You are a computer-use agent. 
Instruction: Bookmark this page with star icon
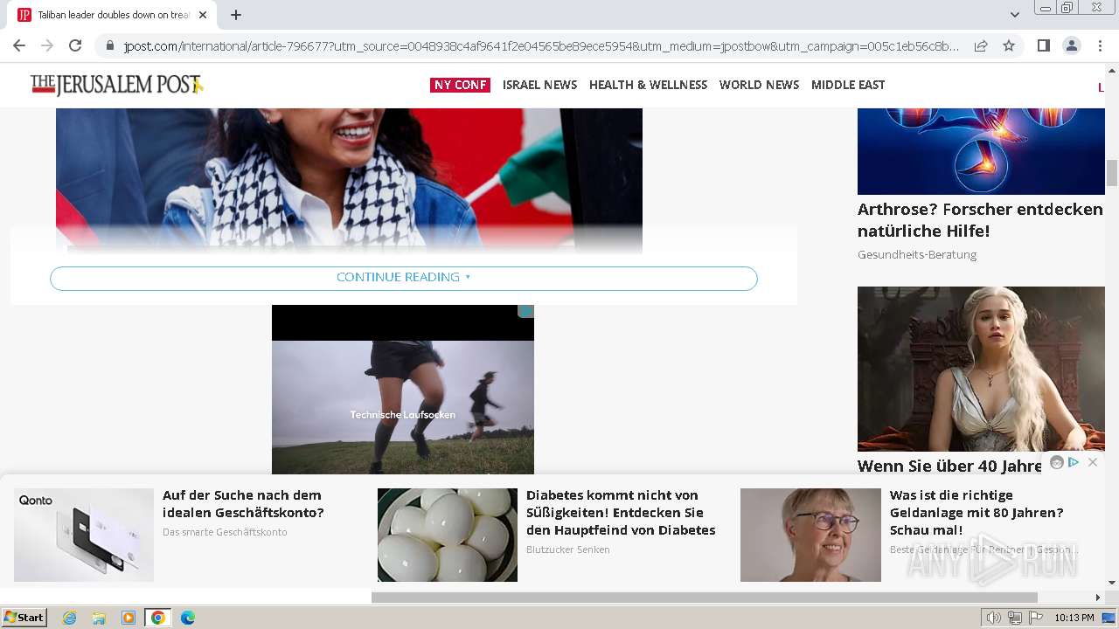pyautogui.click(x=1009, y=46)
